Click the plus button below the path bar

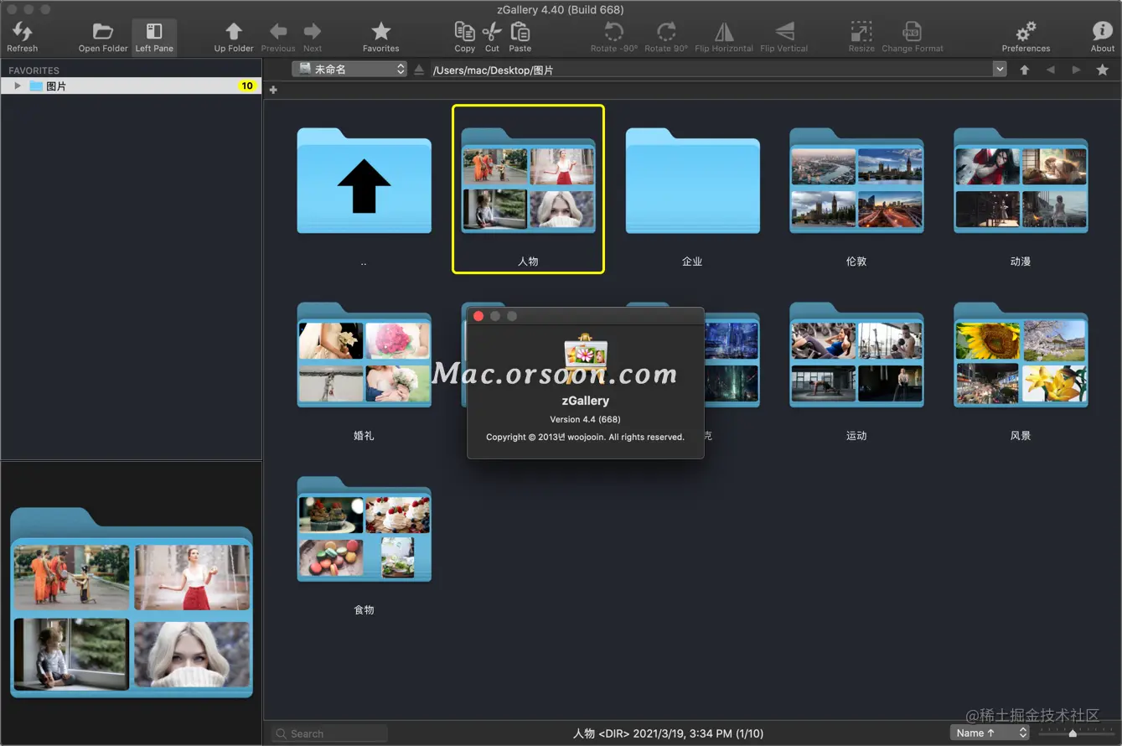[273, 90]
